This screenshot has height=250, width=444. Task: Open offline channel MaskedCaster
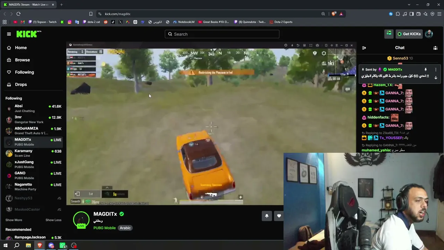[33, 209]
